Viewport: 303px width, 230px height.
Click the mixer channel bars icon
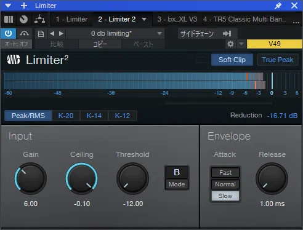pos(9,19)
